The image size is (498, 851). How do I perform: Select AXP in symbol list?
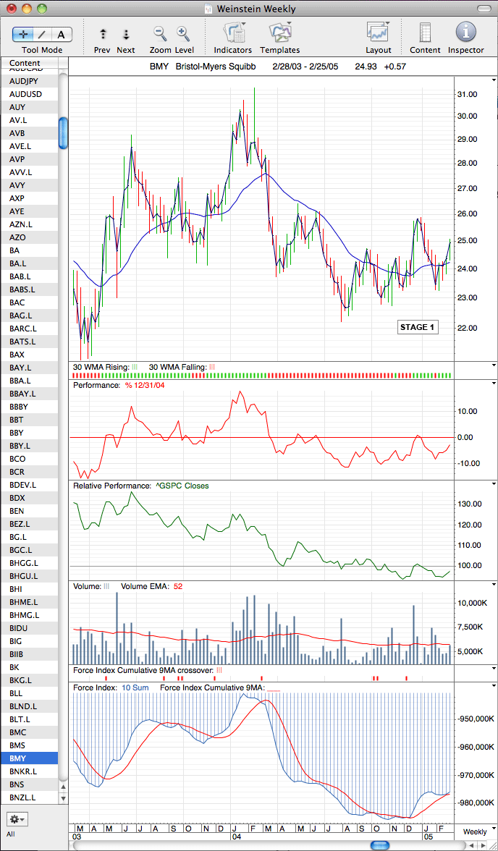click(x=30, y=198)
